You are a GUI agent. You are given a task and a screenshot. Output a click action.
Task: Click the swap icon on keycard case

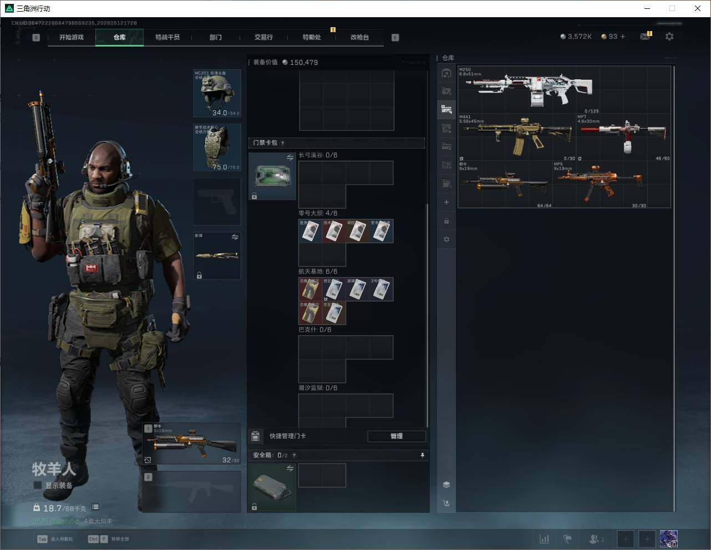[x=290, y=158]
